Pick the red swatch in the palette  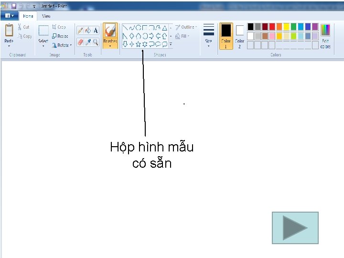pos(272,27)
